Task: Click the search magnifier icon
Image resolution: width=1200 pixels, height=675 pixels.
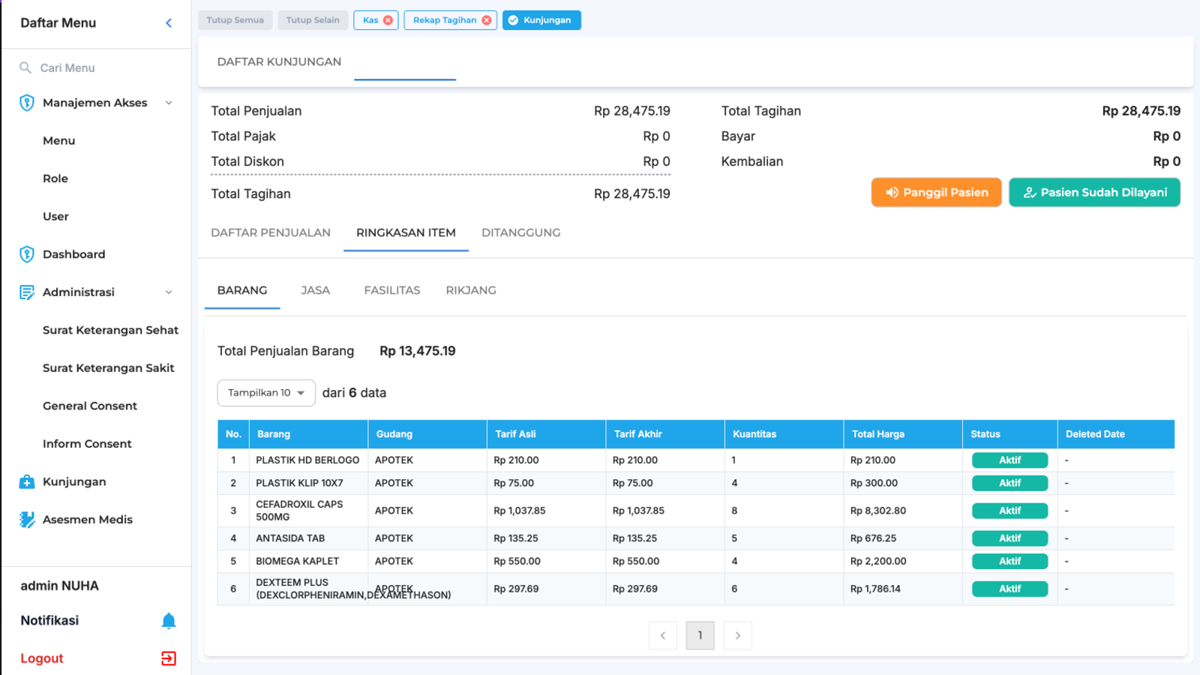Action: [x=25, y=67]
